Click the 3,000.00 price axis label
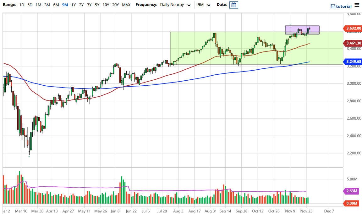 tap(354, 83)
